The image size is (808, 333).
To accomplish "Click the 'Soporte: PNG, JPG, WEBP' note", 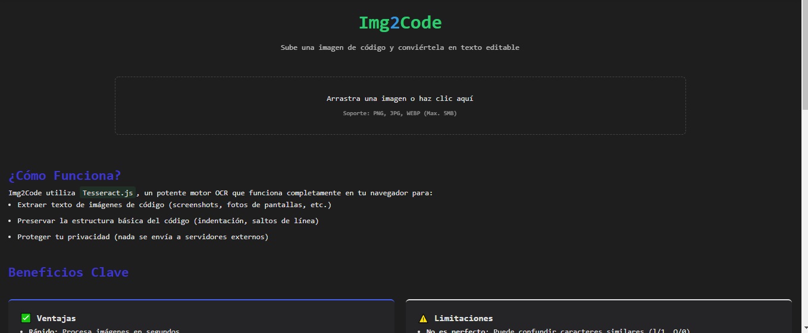I will tap(400, 113).
